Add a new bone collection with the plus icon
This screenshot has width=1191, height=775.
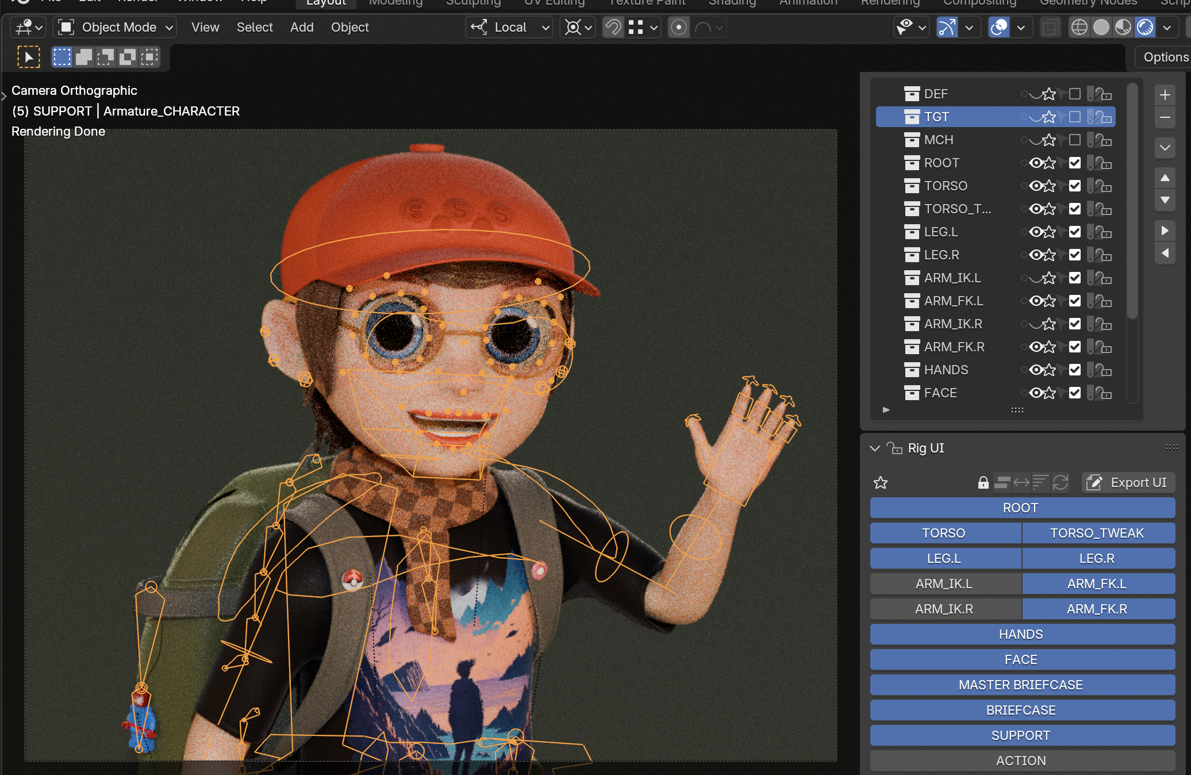click(x=1165, y=94)
